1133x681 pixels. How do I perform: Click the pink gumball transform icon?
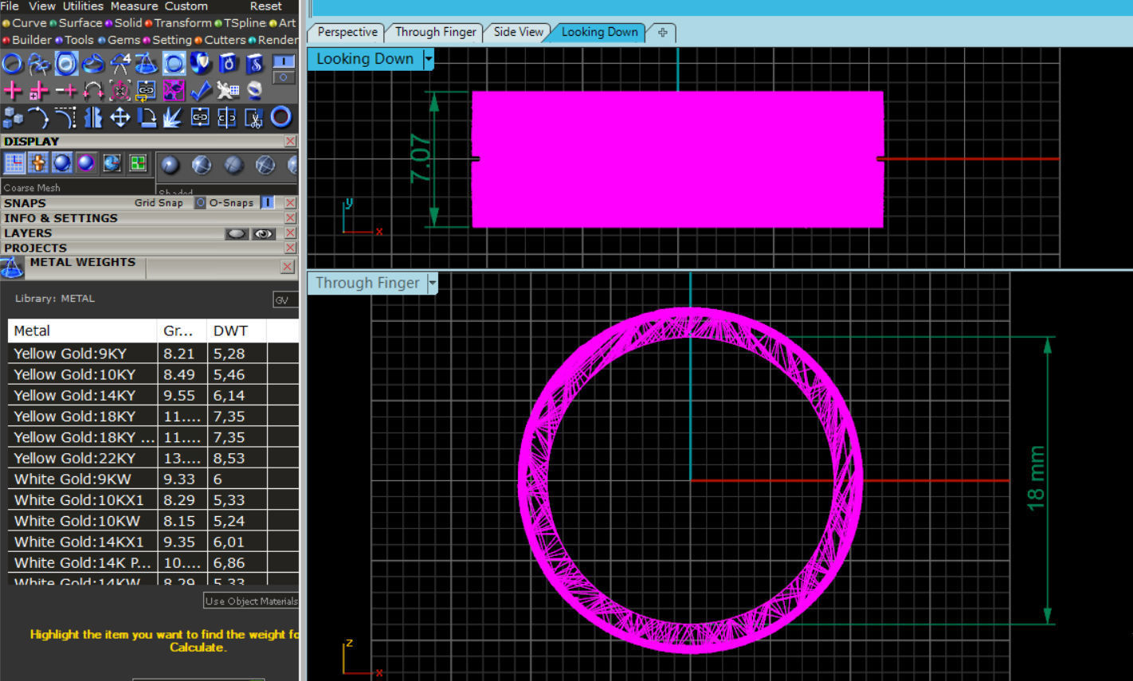pyautogui.click(x=120, y=90)
